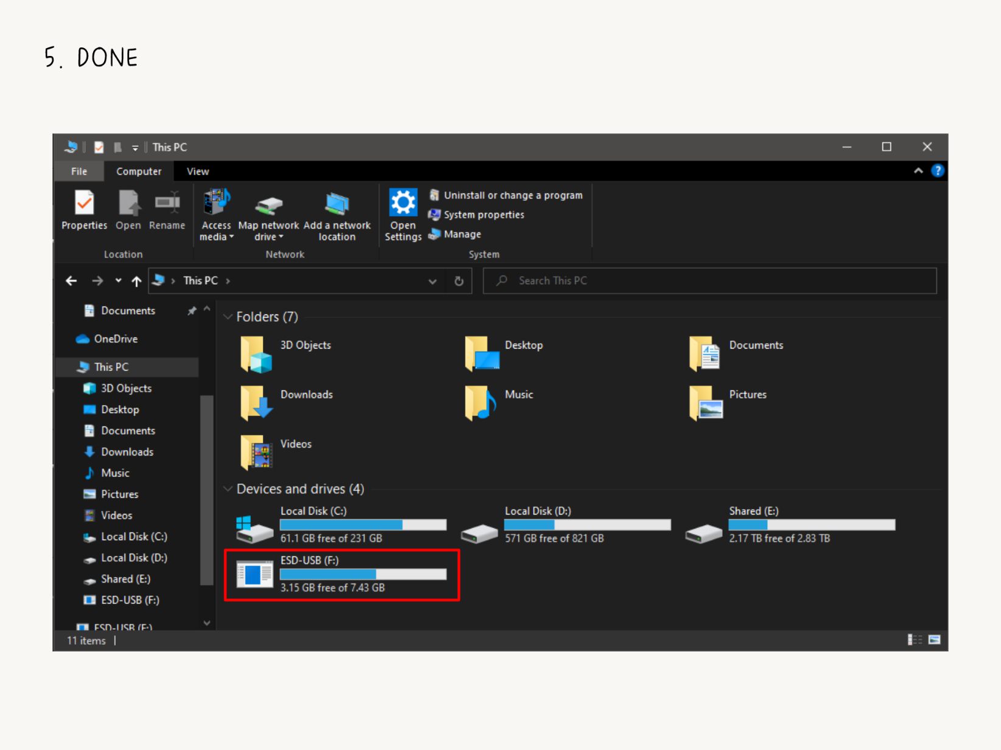Select pinned Documents in Quick access
The height and width of the screenshot is (750, 1001).
[x=128, y=311]
